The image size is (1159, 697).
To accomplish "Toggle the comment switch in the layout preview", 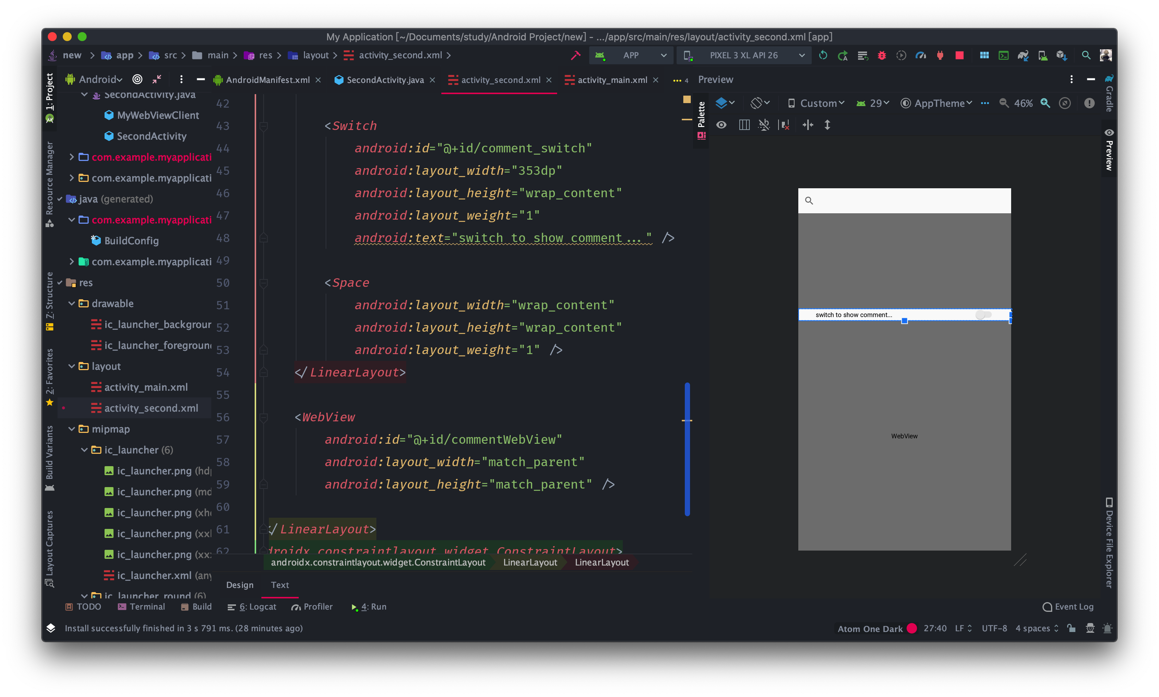I will pos(984,315).
